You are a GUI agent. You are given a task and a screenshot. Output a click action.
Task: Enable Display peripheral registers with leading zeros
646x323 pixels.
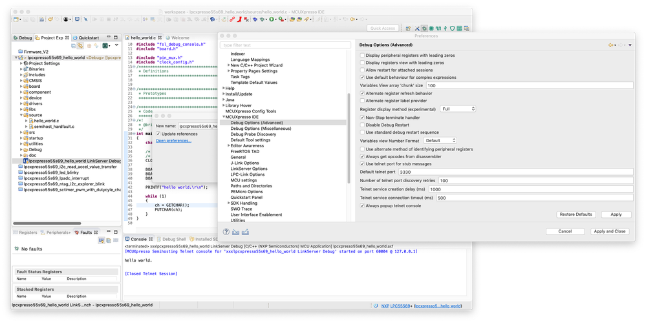tap(362, 55)
